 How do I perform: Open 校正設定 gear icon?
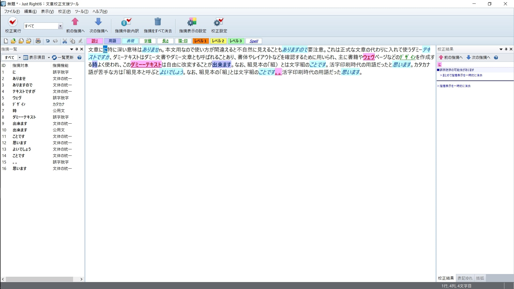[219, 22]
